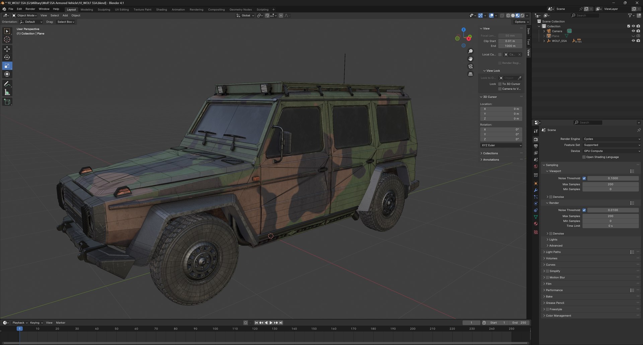Open the World properties tab
The width and height of the screenshot is (643, 345).
pos(535,166)
